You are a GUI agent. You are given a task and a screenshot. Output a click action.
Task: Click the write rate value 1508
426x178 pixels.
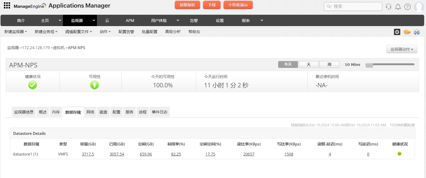point(289,154)
